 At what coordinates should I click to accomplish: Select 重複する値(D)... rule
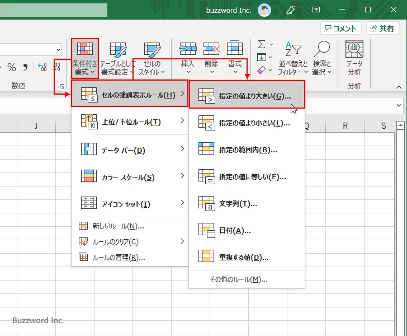coord(247,257)
